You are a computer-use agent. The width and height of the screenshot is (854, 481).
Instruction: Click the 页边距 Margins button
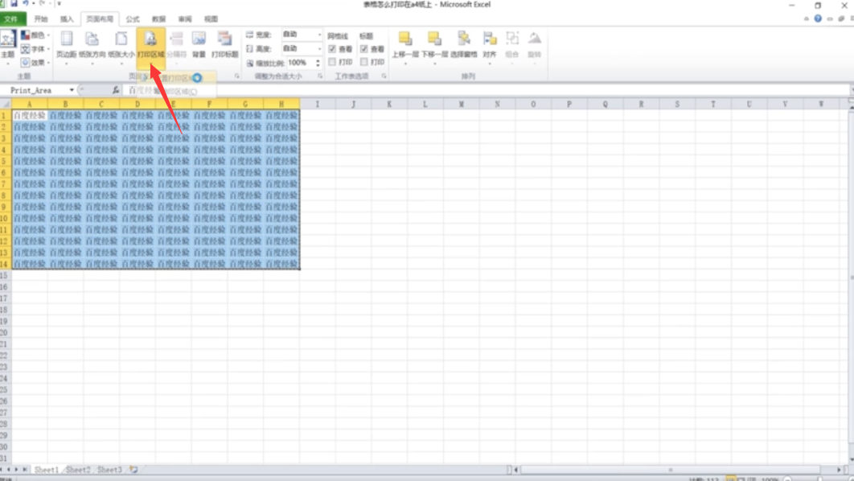click(67, 47)
